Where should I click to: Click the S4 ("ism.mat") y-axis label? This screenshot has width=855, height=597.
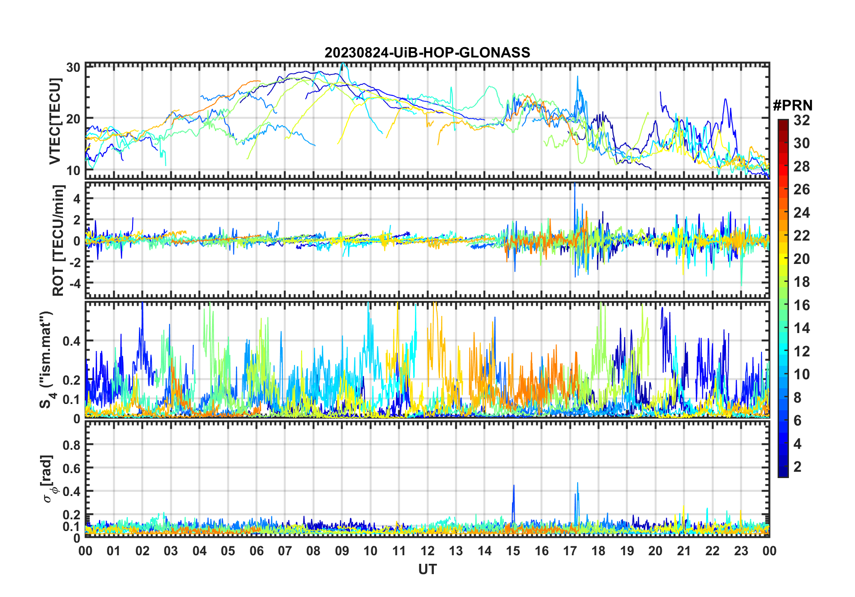click(x=46, y=360)
